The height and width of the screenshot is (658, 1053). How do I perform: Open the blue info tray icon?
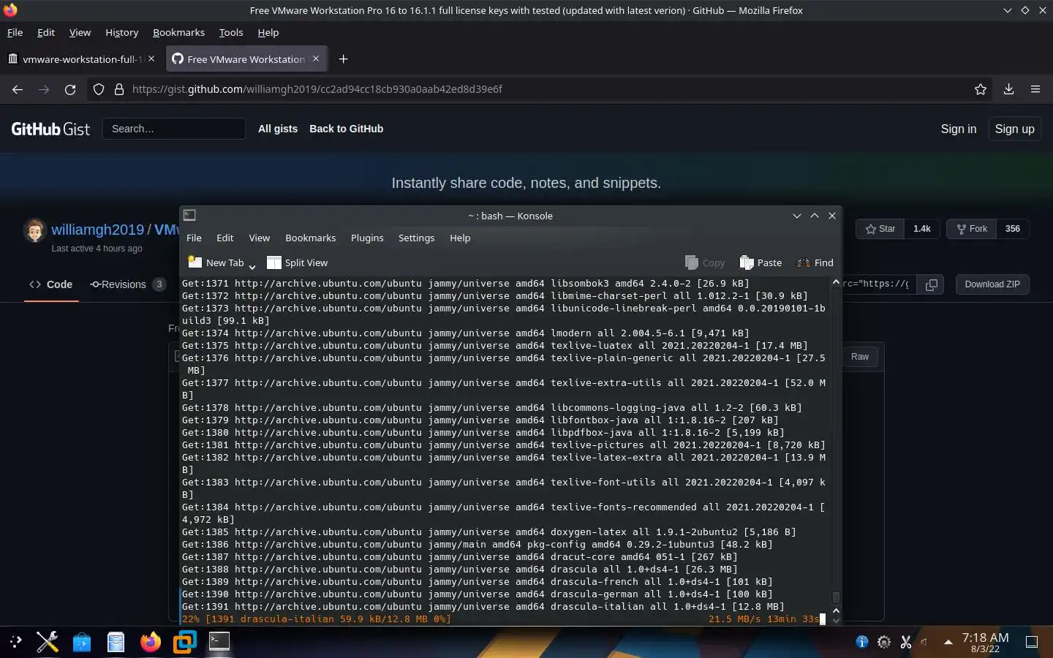coord(862,642)
